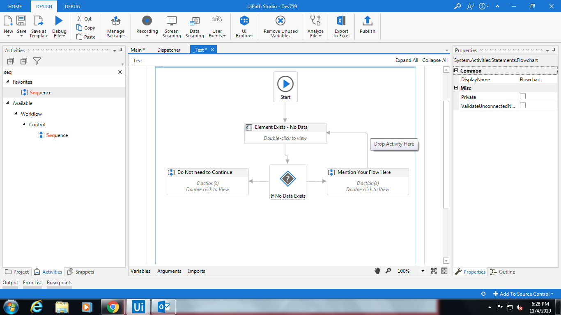Toggle the Overview minimap icon
Image resolution: width=561 pixels, height=315 pixels.
(x=444, y=271)
